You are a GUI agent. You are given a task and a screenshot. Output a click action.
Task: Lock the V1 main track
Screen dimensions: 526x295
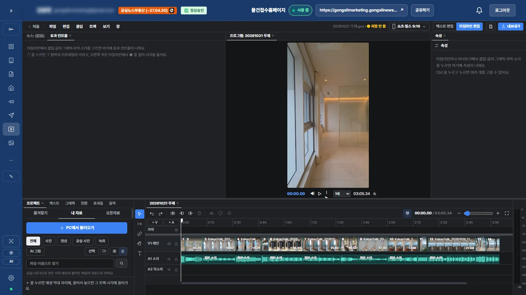[176, 244]
